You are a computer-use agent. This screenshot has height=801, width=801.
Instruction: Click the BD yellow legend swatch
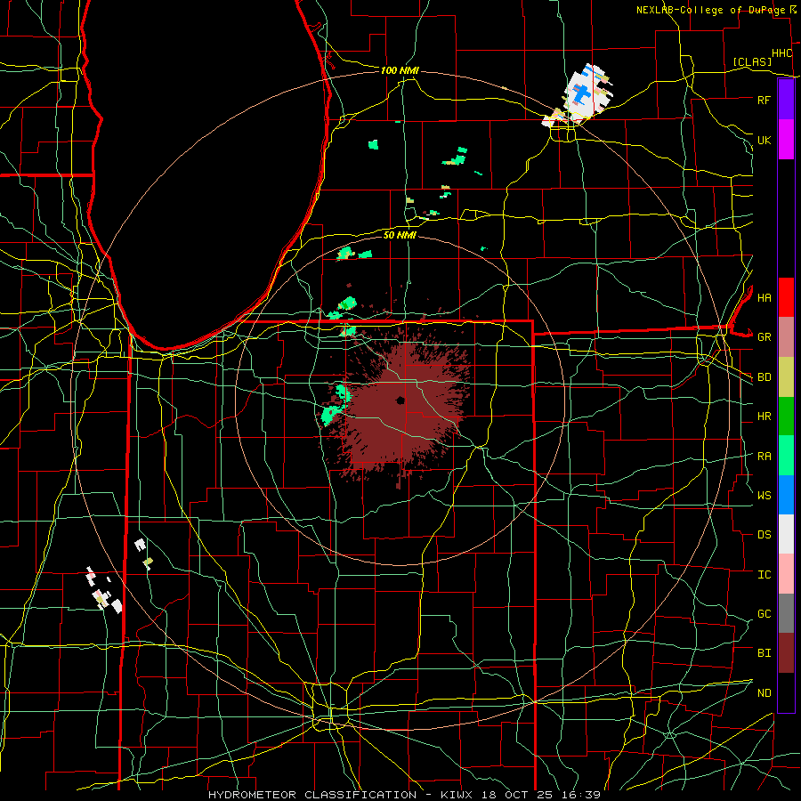[x=786, y=377]
